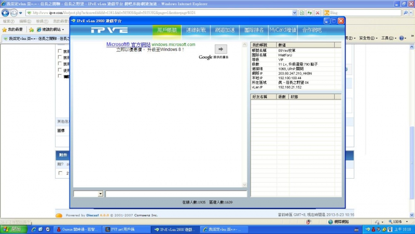The height and width of the screenshot is (234, 415).
Task: Open the 建議的網站 favorites bar link
Action: coord(50,30)
